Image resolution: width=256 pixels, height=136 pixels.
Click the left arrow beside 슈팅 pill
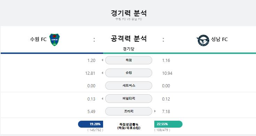[x=102, y=73]
